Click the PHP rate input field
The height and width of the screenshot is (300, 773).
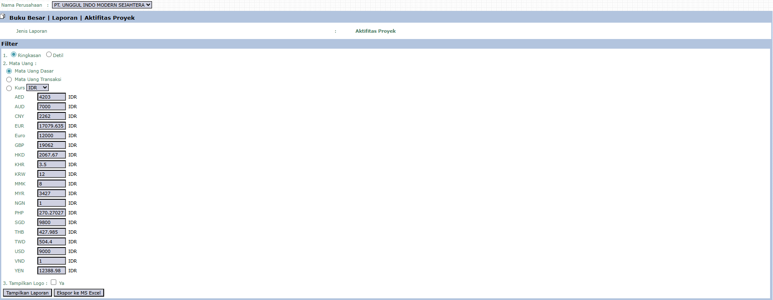(51, 213)
